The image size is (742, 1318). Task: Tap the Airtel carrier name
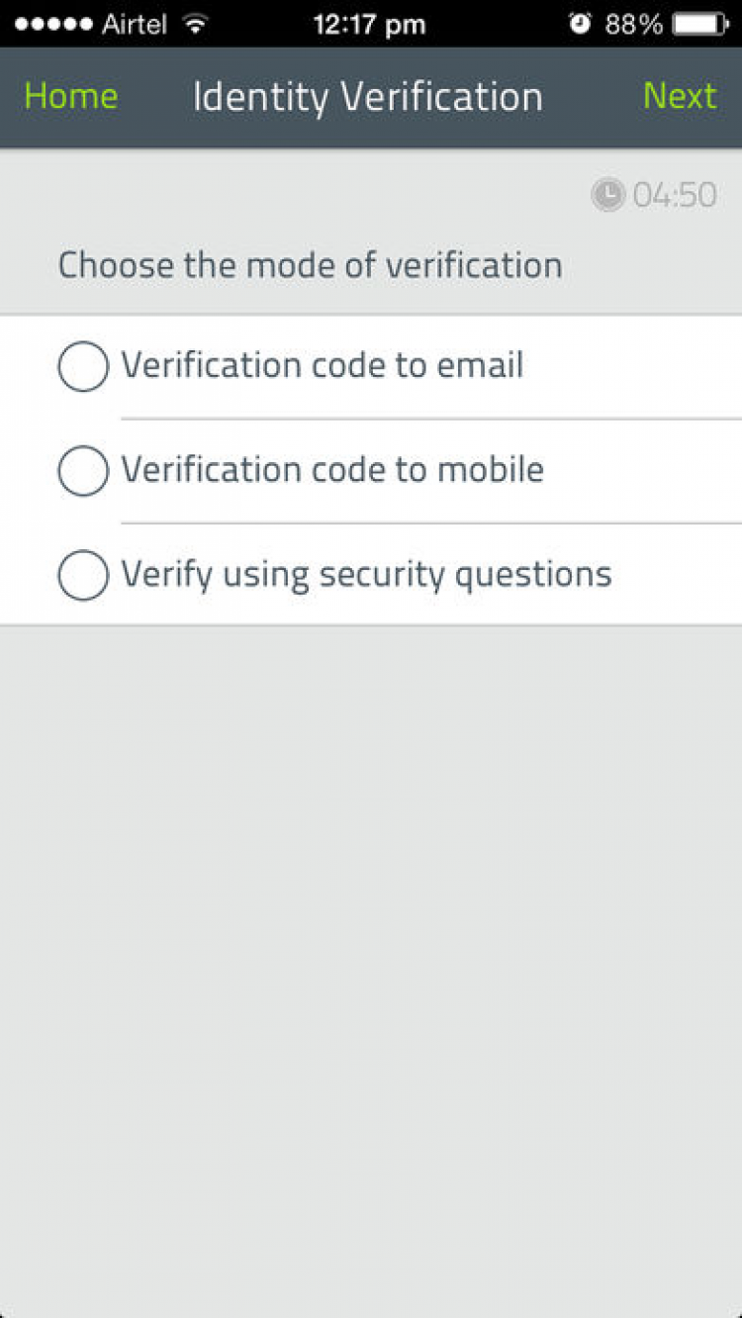point(137,24)
